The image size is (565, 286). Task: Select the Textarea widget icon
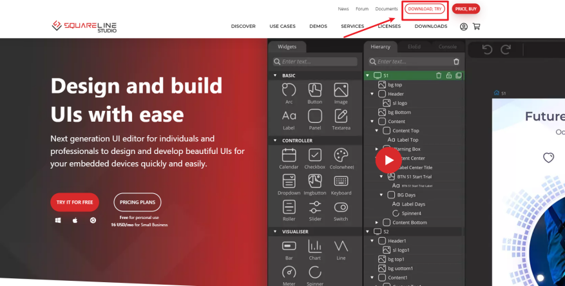(341, 116)
